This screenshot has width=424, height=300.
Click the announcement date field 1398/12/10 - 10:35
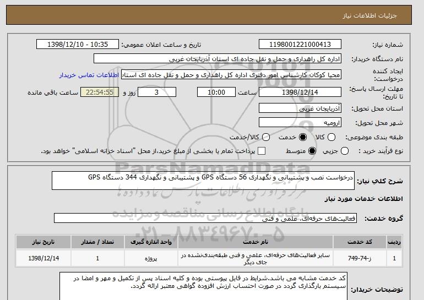tap(78, 45)
